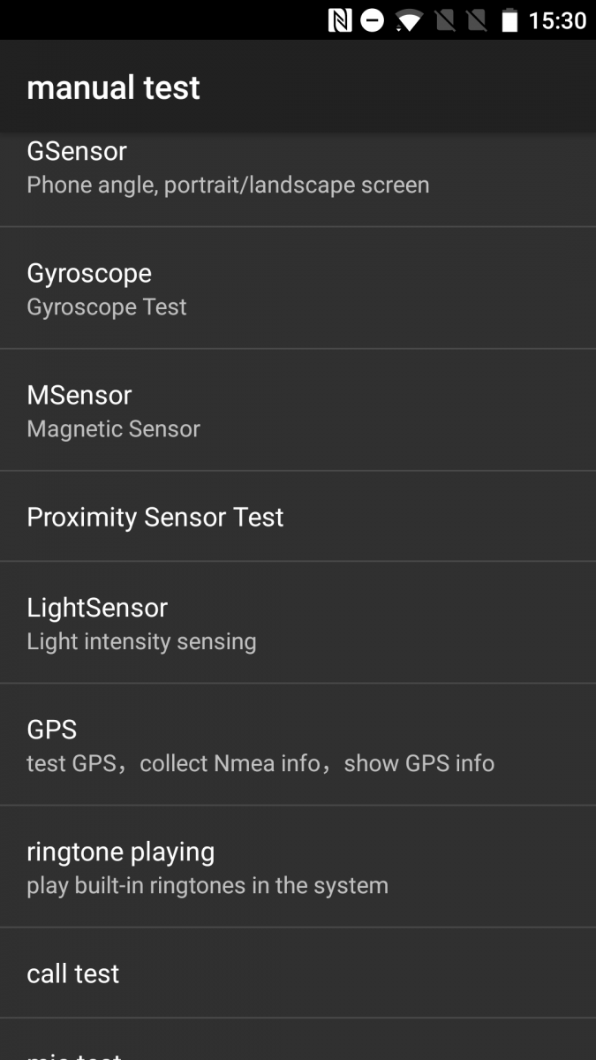
Task: Open the partially visible mic test item
Action: click(x=298, y=1047)
